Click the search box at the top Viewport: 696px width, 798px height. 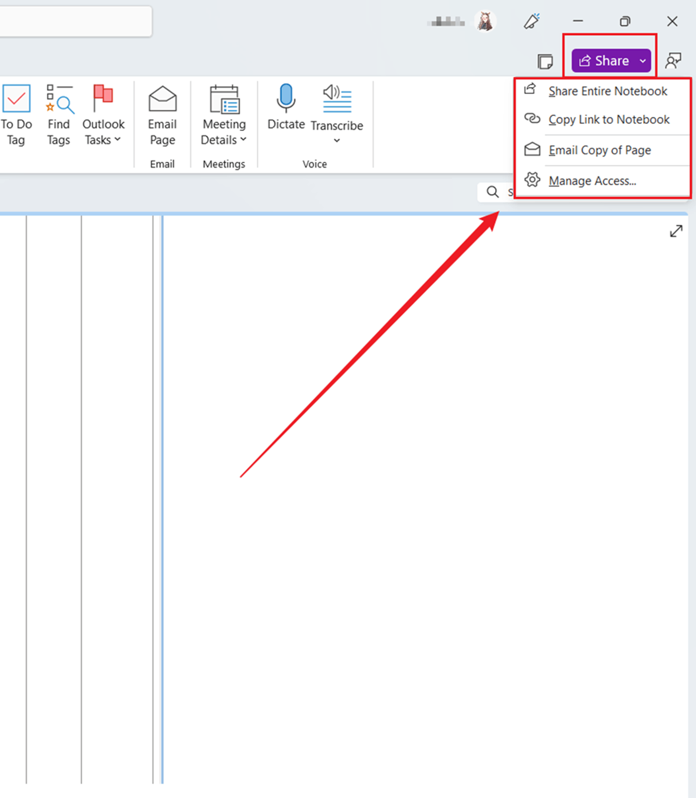pyautogui.click(x=75, y=21)
